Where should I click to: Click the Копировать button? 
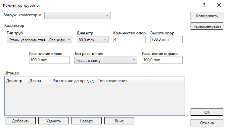(x=207, y=16)
